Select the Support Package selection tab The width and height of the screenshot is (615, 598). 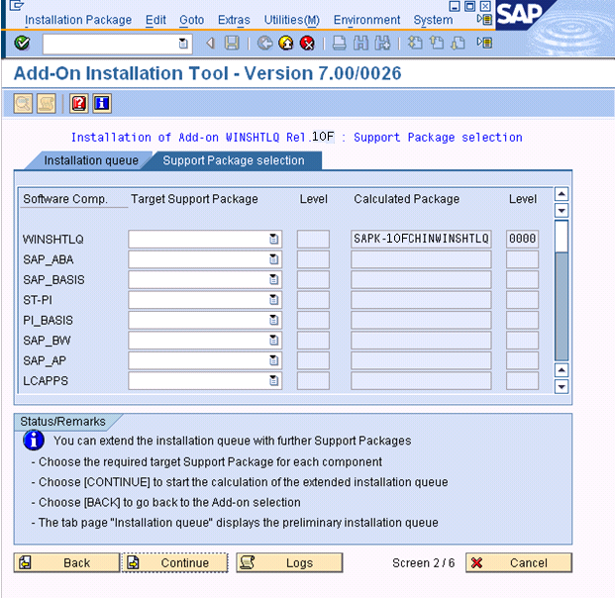[x=234, y=160]
